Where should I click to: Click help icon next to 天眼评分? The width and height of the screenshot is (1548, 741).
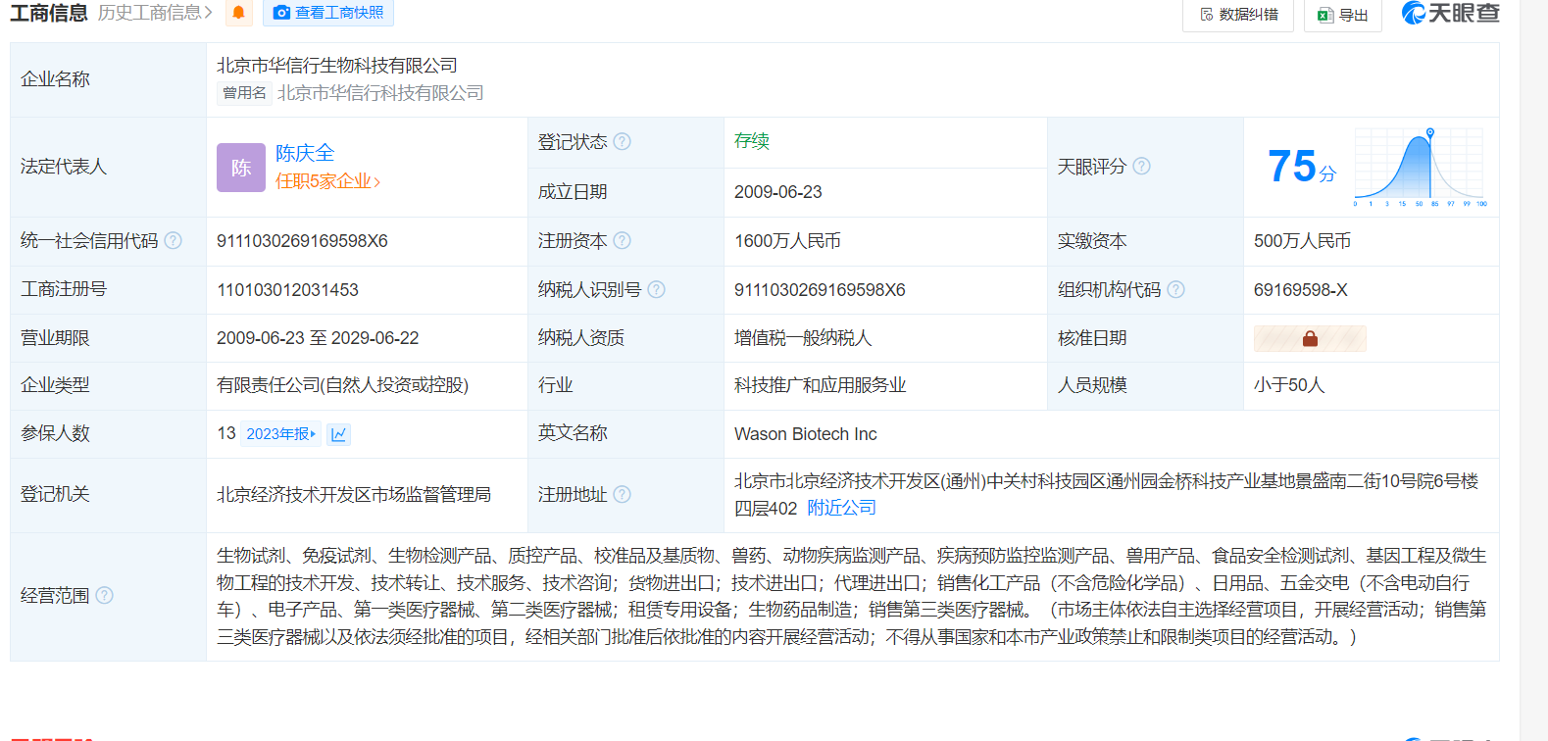coord(1141,167)
